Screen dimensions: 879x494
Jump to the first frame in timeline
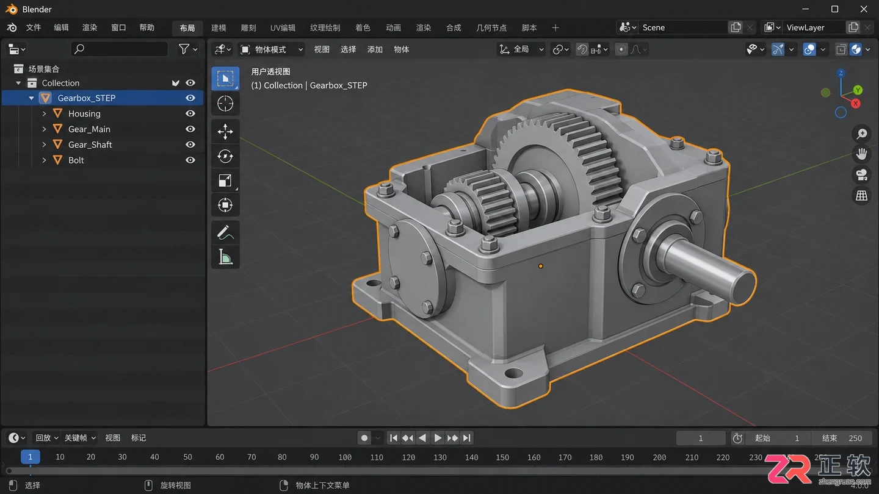pos(394,438)
